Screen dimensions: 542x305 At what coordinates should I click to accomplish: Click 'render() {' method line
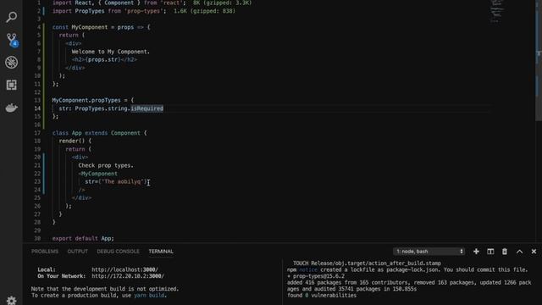(75, 141)
